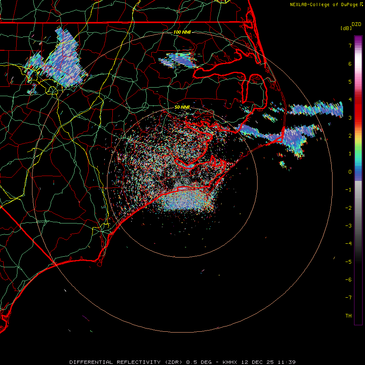Select the "6" tick on the color scale
The image size is (365, 365).
pos(350,64)
